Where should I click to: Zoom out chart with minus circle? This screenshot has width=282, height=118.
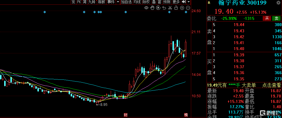[188, 8]
